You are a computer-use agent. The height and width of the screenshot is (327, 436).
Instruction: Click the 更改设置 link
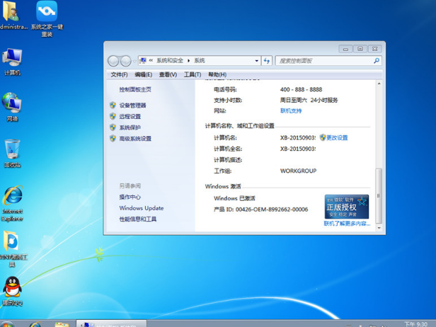[x=337, y=138]
